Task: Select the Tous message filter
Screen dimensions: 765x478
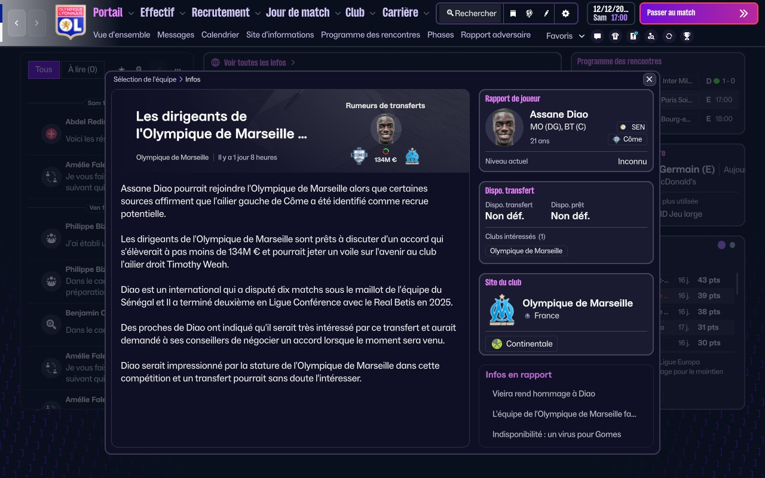Action: (x=44, y=69)
